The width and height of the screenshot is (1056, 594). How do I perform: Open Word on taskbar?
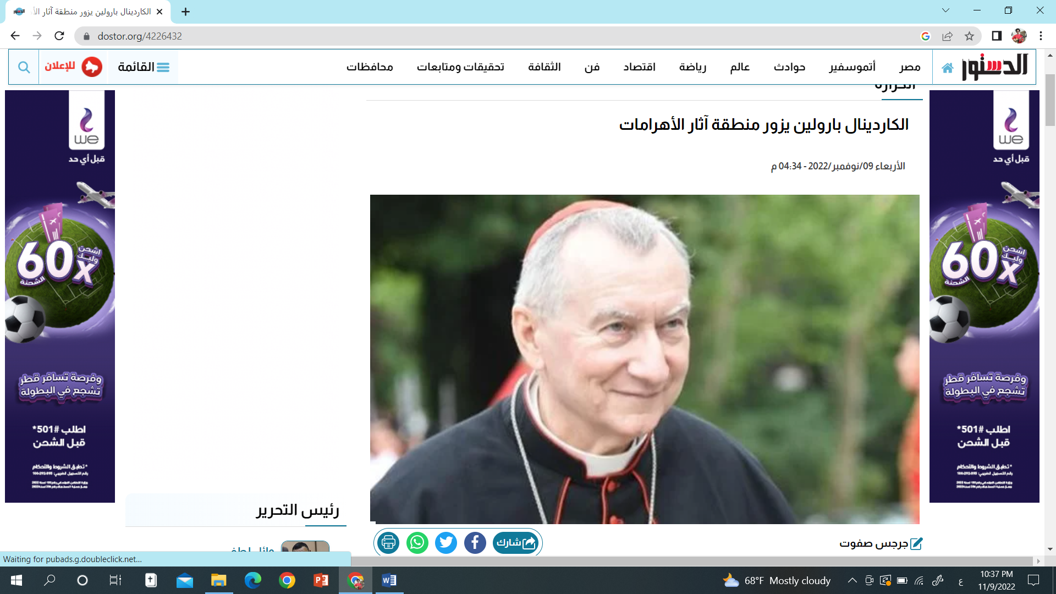[x=389, y=580]
